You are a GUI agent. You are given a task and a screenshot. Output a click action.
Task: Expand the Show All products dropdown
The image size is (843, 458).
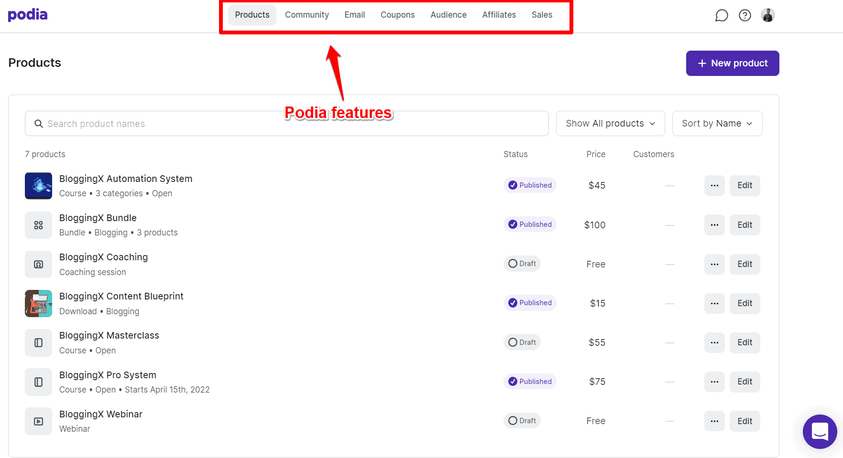(x=611, y=124)
